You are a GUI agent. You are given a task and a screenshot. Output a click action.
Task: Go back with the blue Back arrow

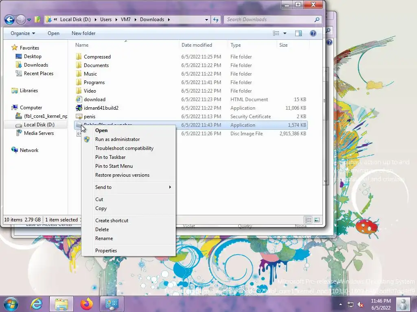click(x=10, y=19)
